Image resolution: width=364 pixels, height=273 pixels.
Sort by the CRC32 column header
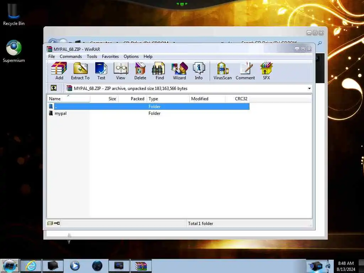pyautogui.click(x=237, y=99)
